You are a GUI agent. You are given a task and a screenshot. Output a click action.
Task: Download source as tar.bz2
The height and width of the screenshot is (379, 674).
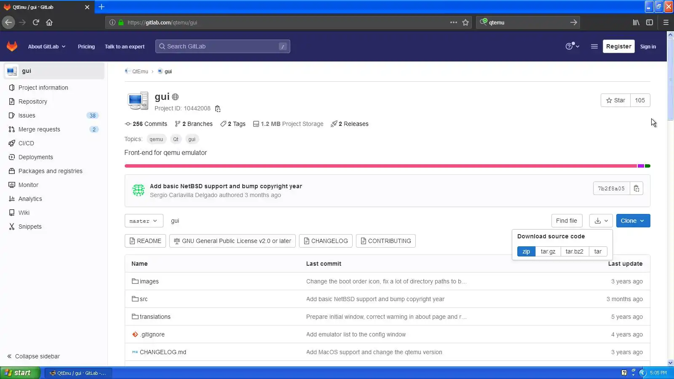click(x=575, y=251)
